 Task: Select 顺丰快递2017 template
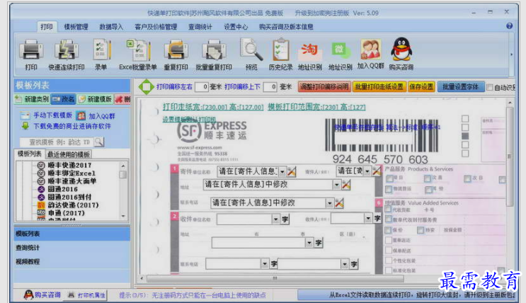pos(69,165)
